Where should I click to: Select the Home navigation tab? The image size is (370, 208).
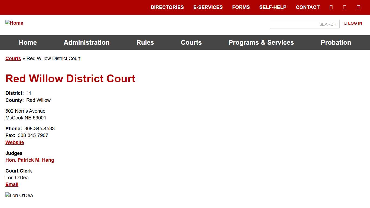[28, 43]
